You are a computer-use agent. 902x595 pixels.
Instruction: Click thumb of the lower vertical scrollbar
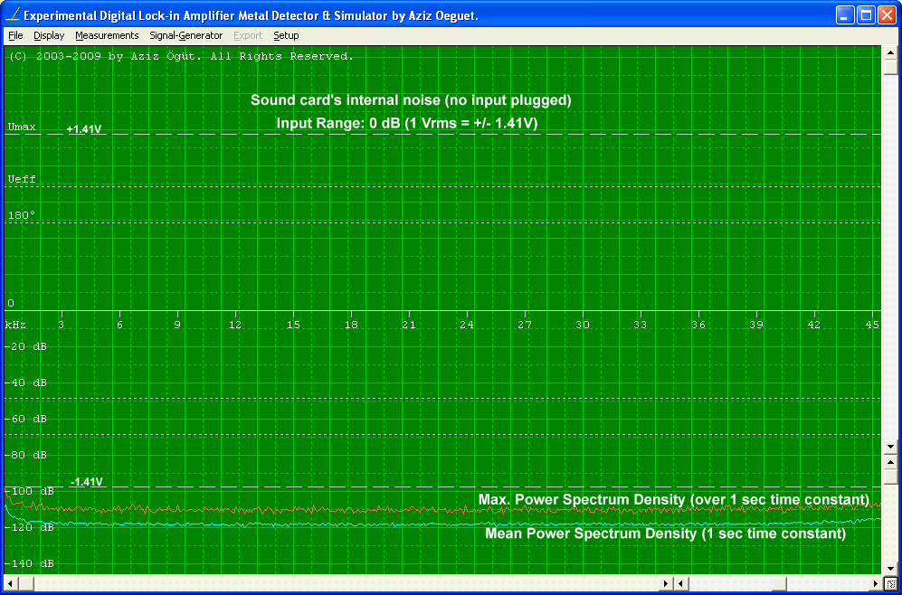pyautogui.click(x=890, y=477)
